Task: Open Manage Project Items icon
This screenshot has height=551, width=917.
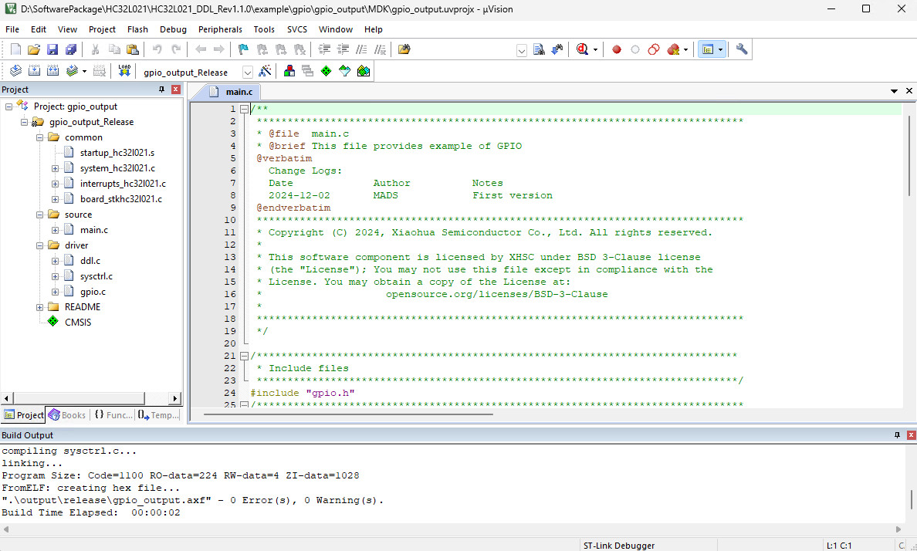Action: [x=289, y=71]
